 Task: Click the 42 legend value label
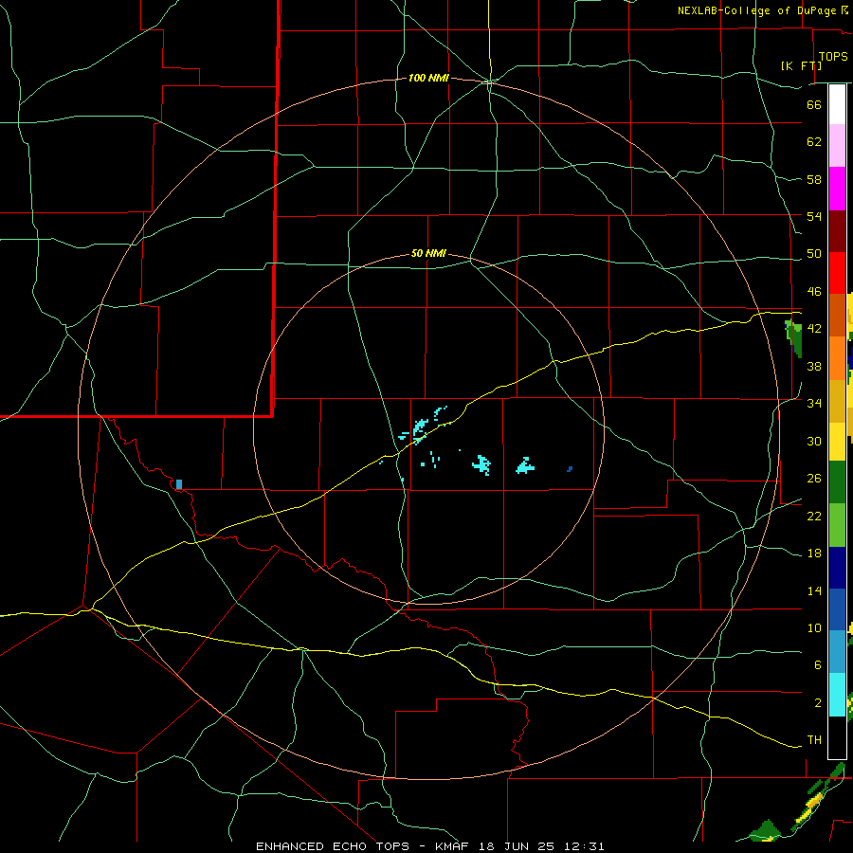tap(814, 329)
